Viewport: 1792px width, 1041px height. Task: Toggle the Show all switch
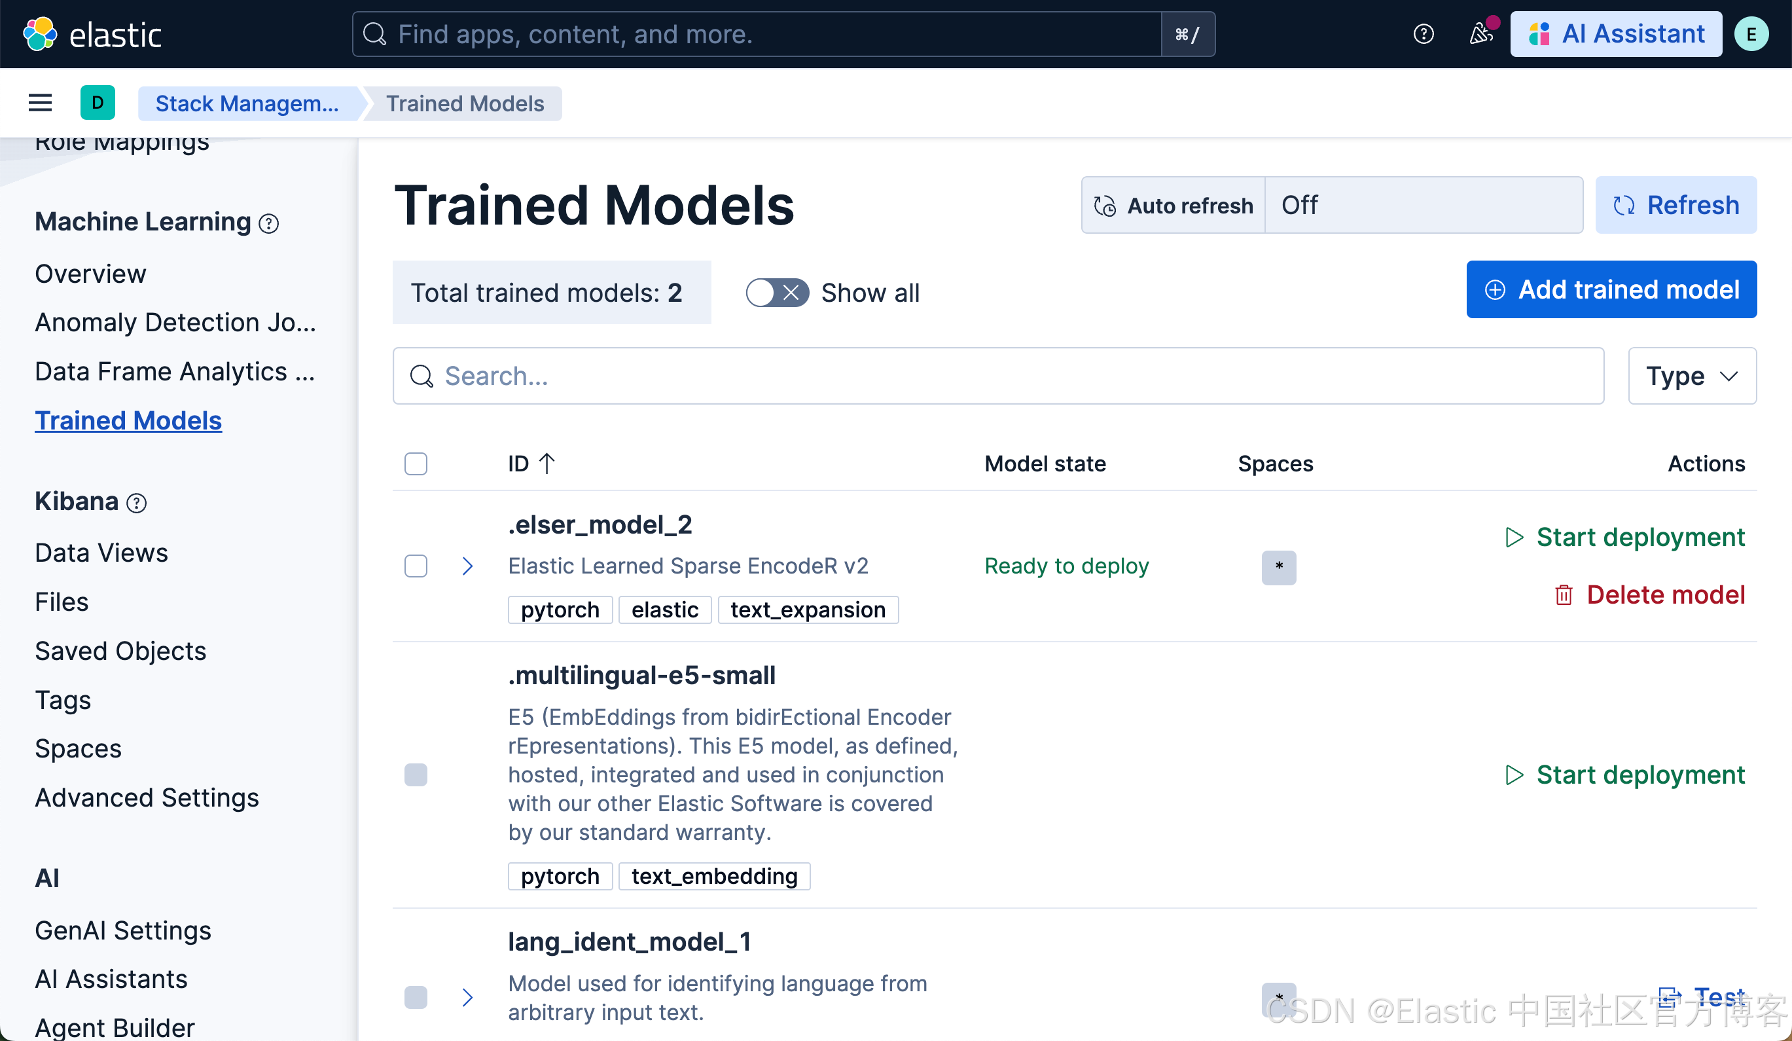click(x=776, y=293)
